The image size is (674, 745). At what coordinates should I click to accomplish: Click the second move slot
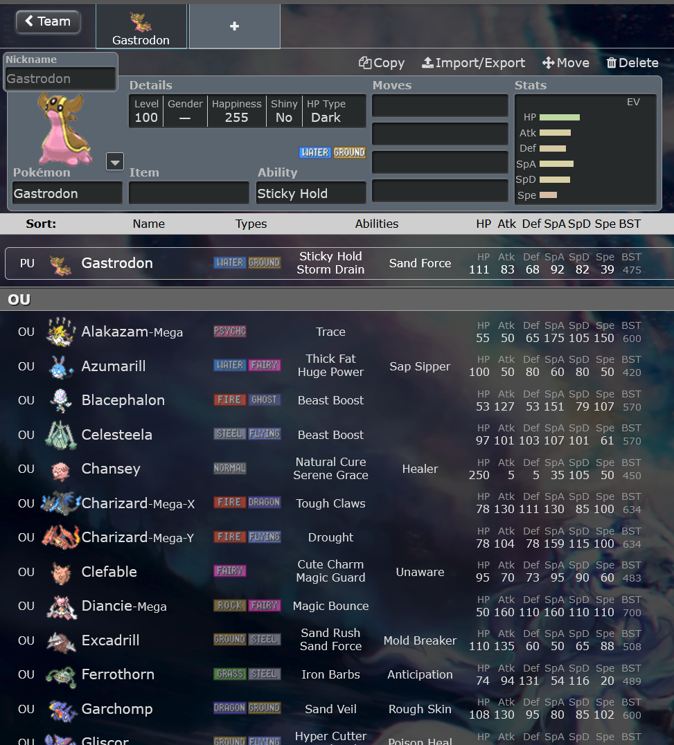[440, 134]
